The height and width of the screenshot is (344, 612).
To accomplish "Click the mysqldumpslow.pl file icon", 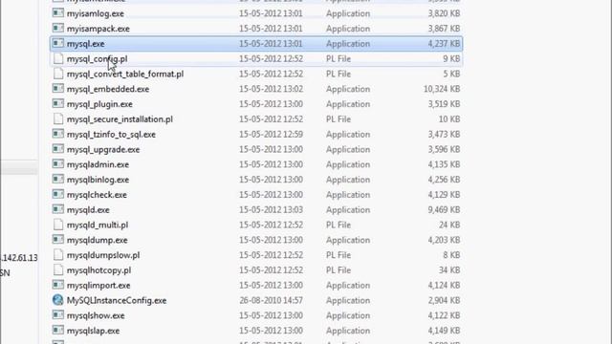I will point(57,255).
